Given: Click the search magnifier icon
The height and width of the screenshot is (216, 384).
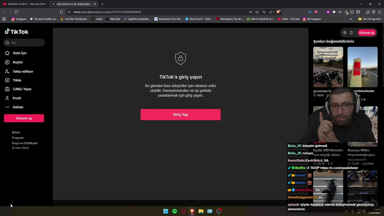Looking at the screenshot, I should 7,43.
